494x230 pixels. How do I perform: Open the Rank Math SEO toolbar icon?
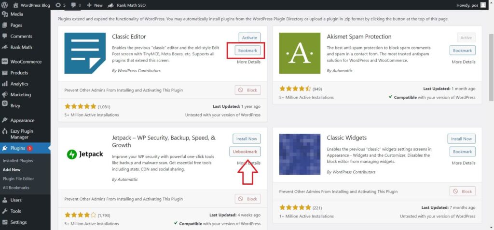[x=110, y=5]
